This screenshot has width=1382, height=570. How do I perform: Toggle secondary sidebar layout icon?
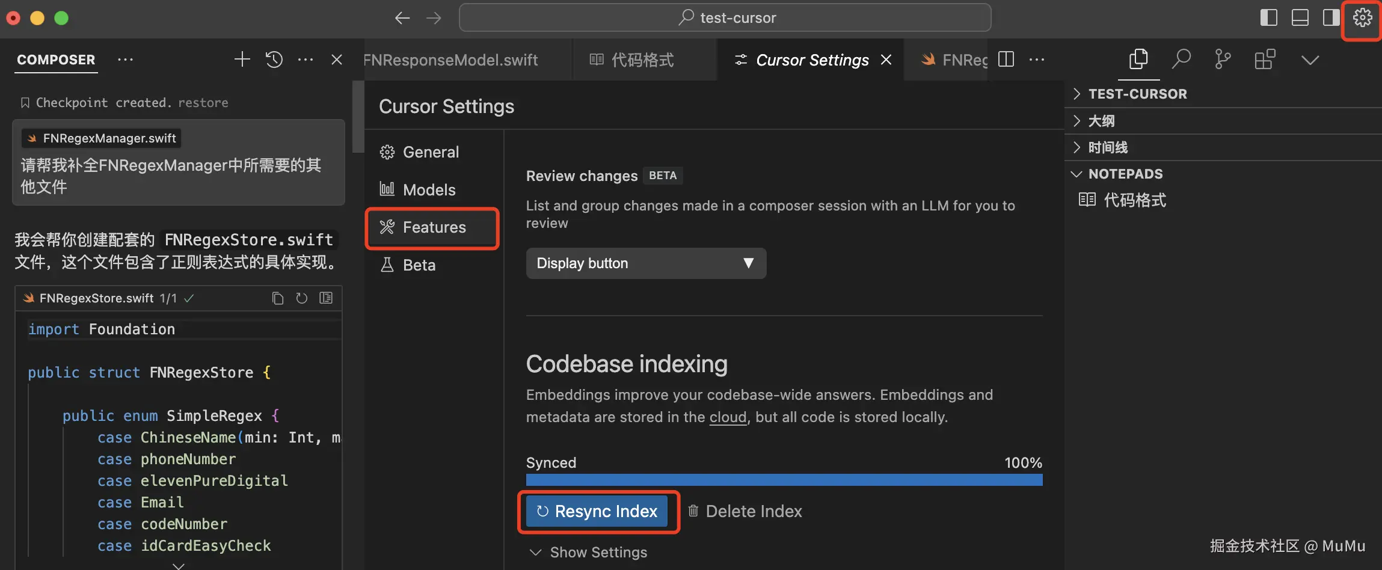click(1331, 18)
